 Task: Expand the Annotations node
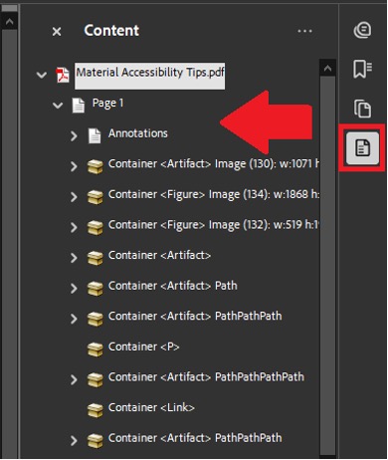click(74, 135)
